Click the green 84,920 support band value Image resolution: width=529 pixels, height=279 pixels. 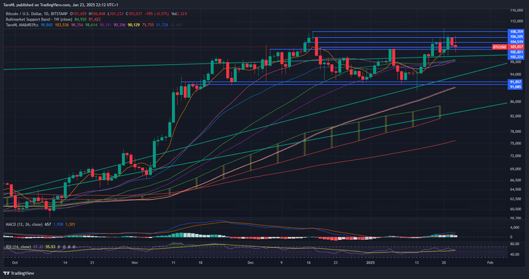tap(80, 20)
